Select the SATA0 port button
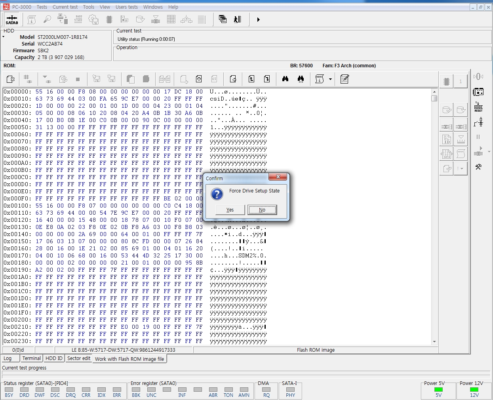The height and width of the screenshot is (400, 493). tap(12, 19)
